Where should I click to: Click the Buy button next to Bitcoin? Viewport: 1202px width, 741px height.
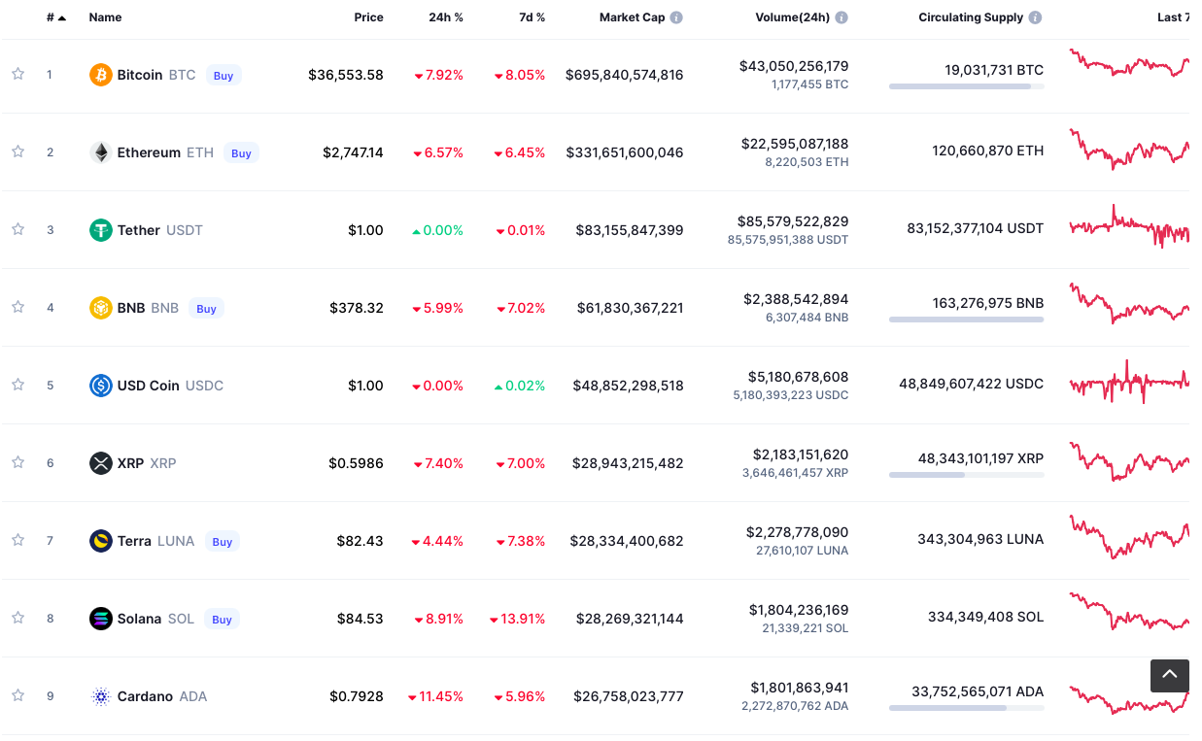click(x=223, y=75)
